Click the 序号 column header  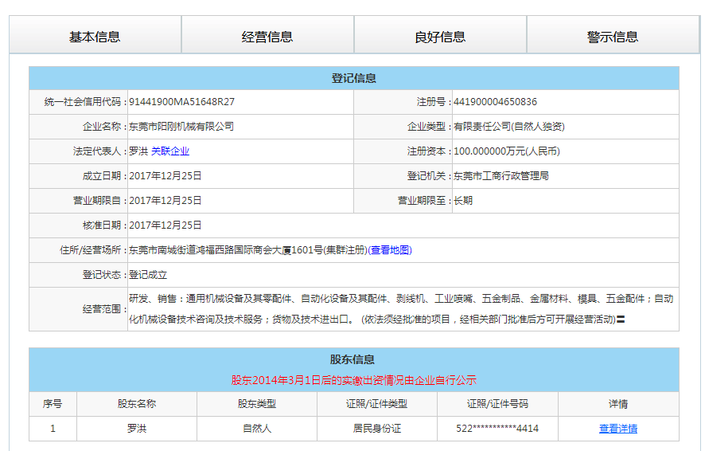[53, 404]
